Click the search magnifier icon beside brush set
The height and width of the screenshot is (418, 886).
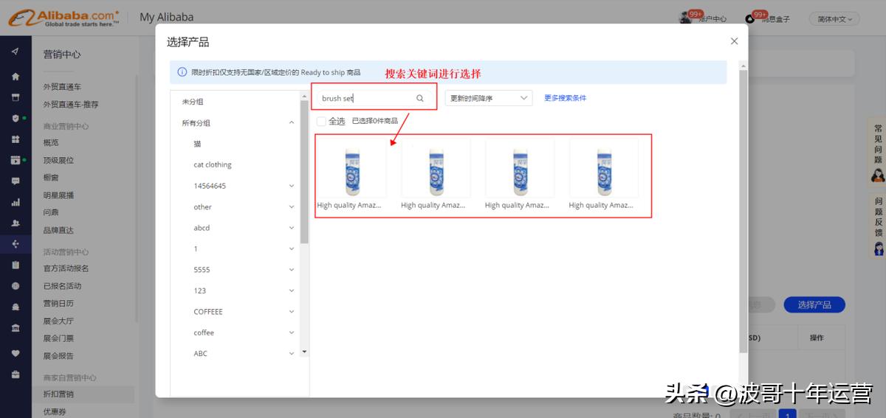click(420, 98)
